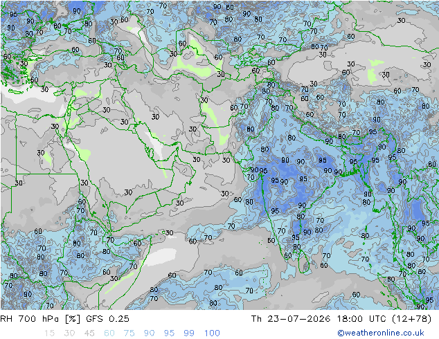Click legend value 30 in the color scale
The height and width of the screenshot is (339, 439).
coord(69,333)
